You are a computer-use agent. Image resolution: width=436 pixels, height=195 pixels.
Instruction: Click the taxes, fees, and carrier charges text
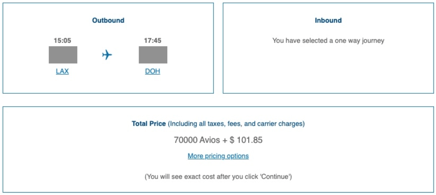pos(237,124)
